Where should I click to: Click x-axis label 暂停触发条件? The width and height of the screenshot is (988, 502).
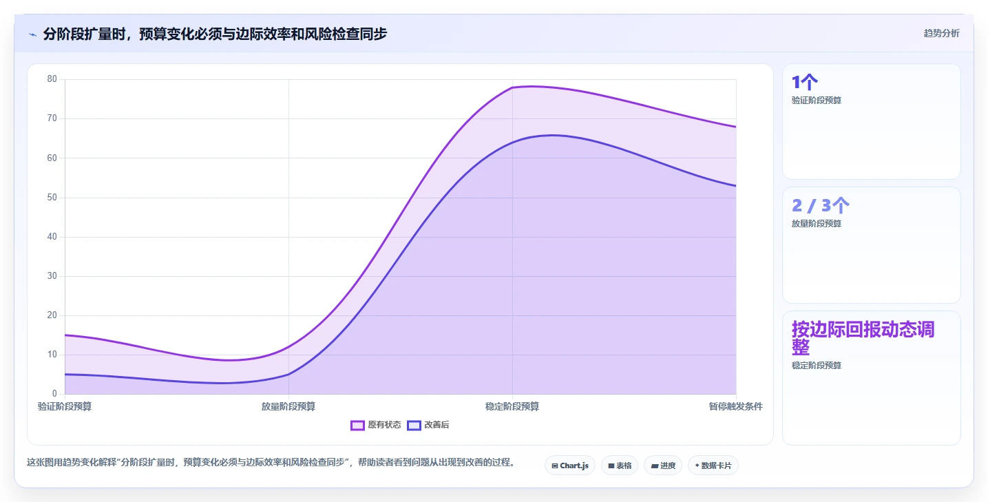click(x=736, y=406)
